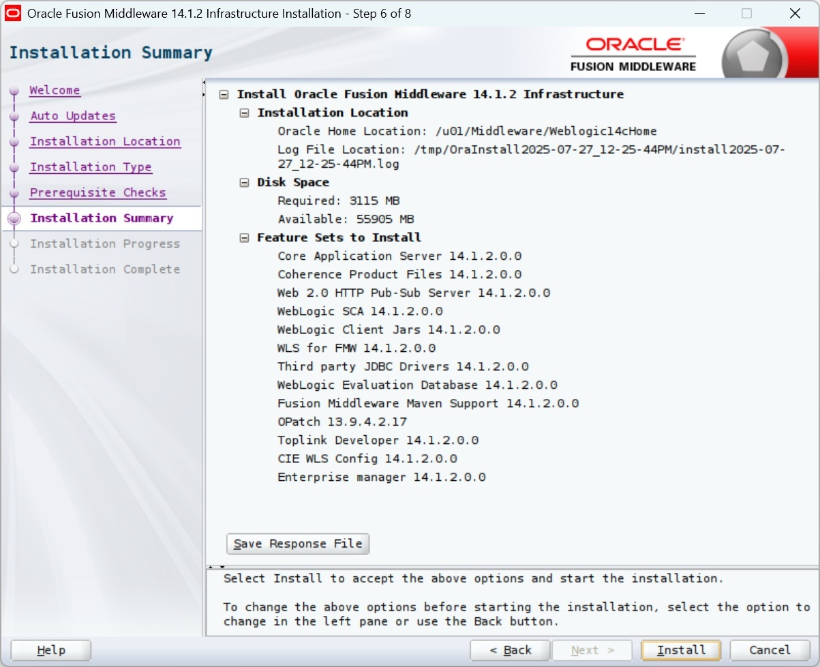Click the Install button

pos(681,650)
